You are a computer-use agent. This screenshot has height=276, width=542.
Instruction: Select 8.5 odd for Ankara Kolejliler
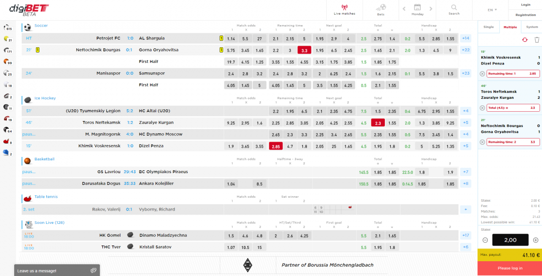click(x=259, y=184)
